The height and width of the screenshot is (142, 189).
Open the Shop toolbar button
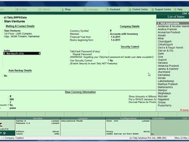tap(66, 9)
